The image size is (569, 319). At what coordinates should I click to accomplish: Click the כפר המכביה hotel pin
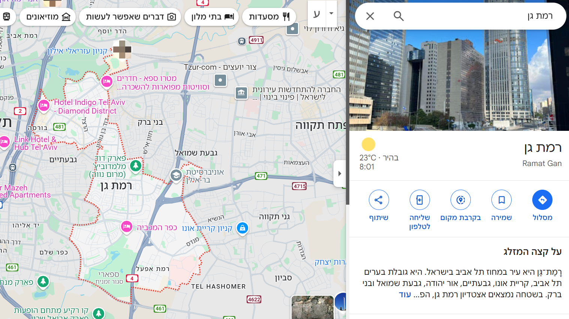pyautogui.click(x=127, y=227)
